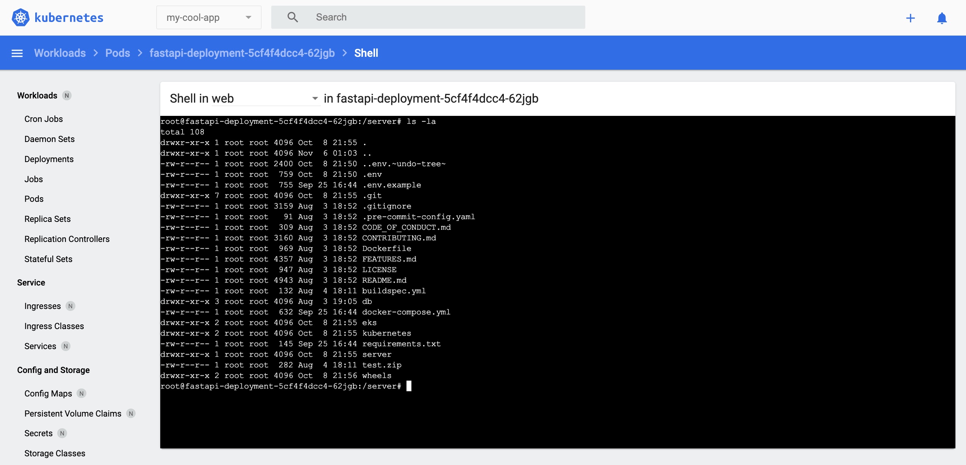Click the Workloads breadcrumb link
This screenshot has height=465, width=966.
tap(60, 53)
